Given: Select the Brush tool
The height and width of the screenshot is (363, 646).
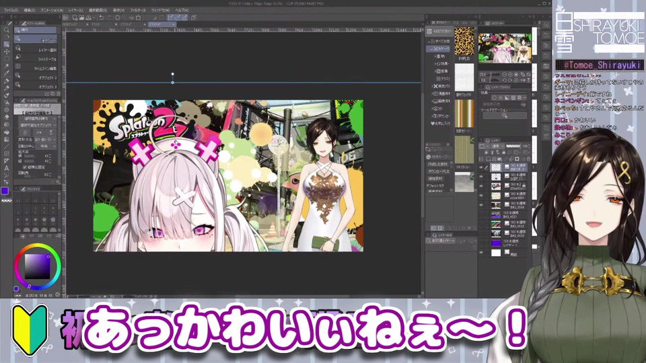Looking at the screenshot, I should point(7,95).
